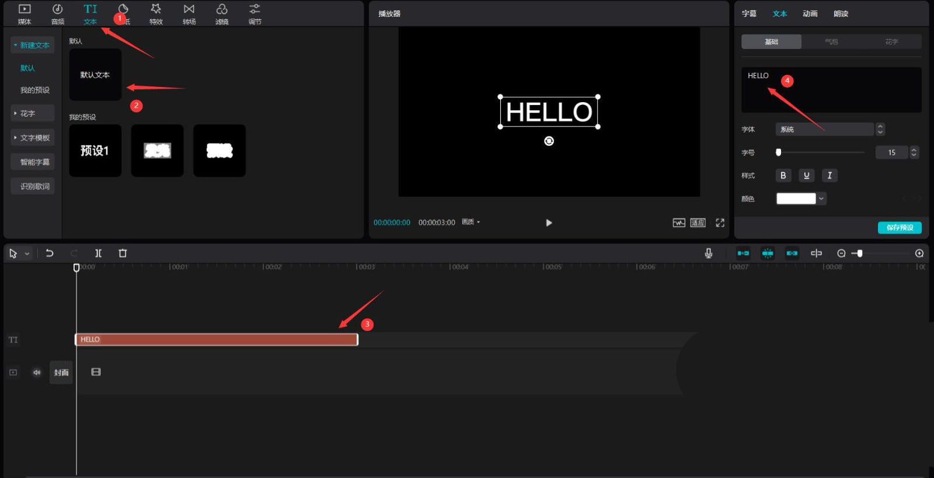Expand the 花字 category in sidebar

point(32,113)
